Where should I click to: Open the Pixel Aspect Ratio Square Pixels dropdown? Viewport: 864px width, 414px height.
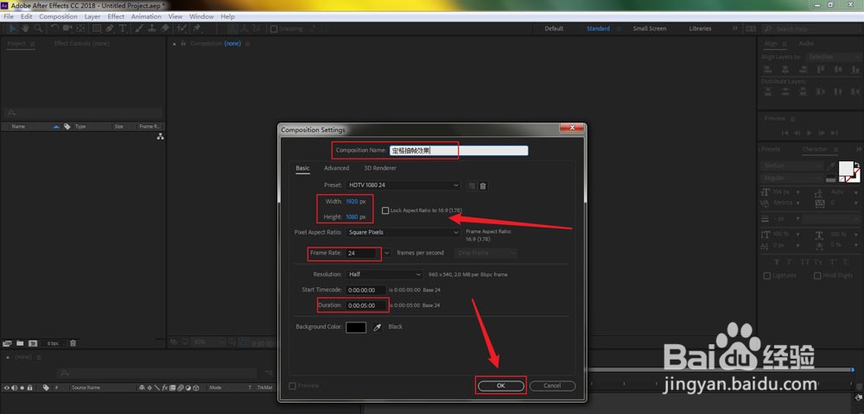tap(403, 233)
